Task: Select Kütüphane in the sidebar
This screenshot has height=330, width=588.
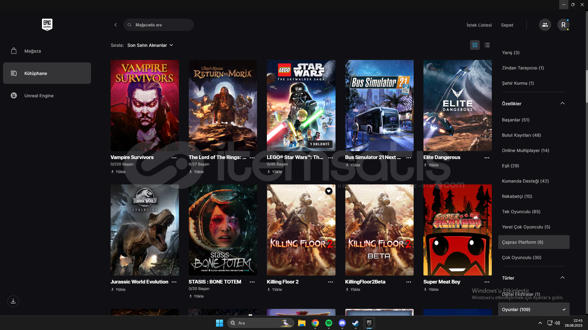Action: coord(47,73)
